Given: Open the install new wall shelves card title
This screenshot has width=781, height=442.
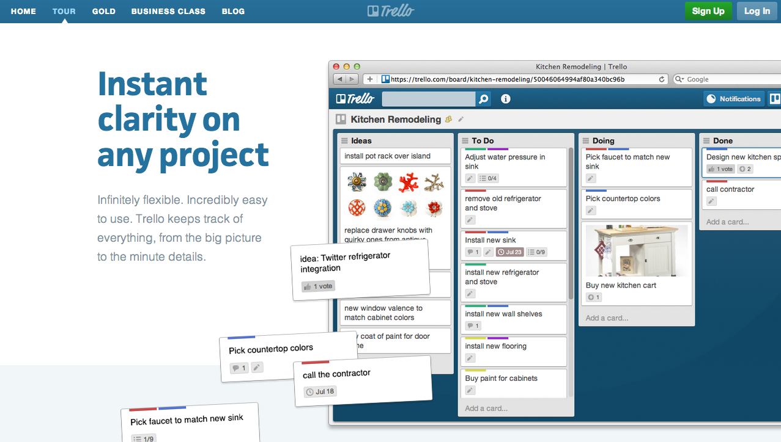Looking at the screenshot, I should point(503,314).
